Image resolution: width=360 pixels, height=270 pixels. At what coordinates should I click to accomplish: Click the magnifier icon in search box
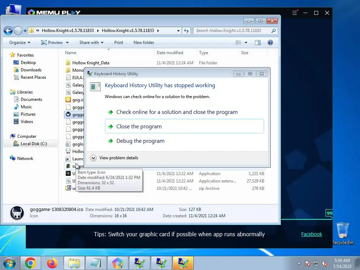pyautogui.click(x=274, y=31)
